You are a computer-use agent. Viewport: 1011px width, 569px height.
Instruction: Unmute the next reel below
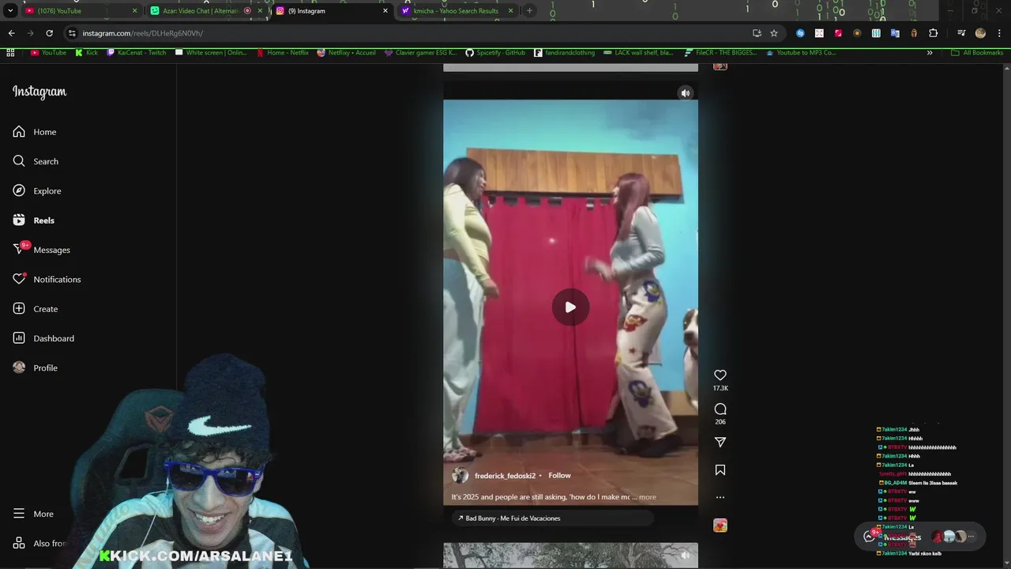(686, 555)
